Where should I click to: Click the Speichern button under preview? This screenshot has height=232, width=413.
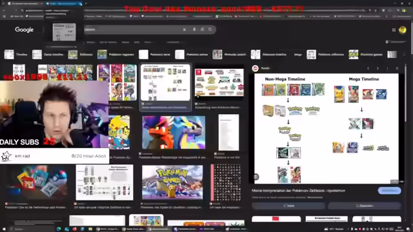pyautogui.click(x=365, y=206)
